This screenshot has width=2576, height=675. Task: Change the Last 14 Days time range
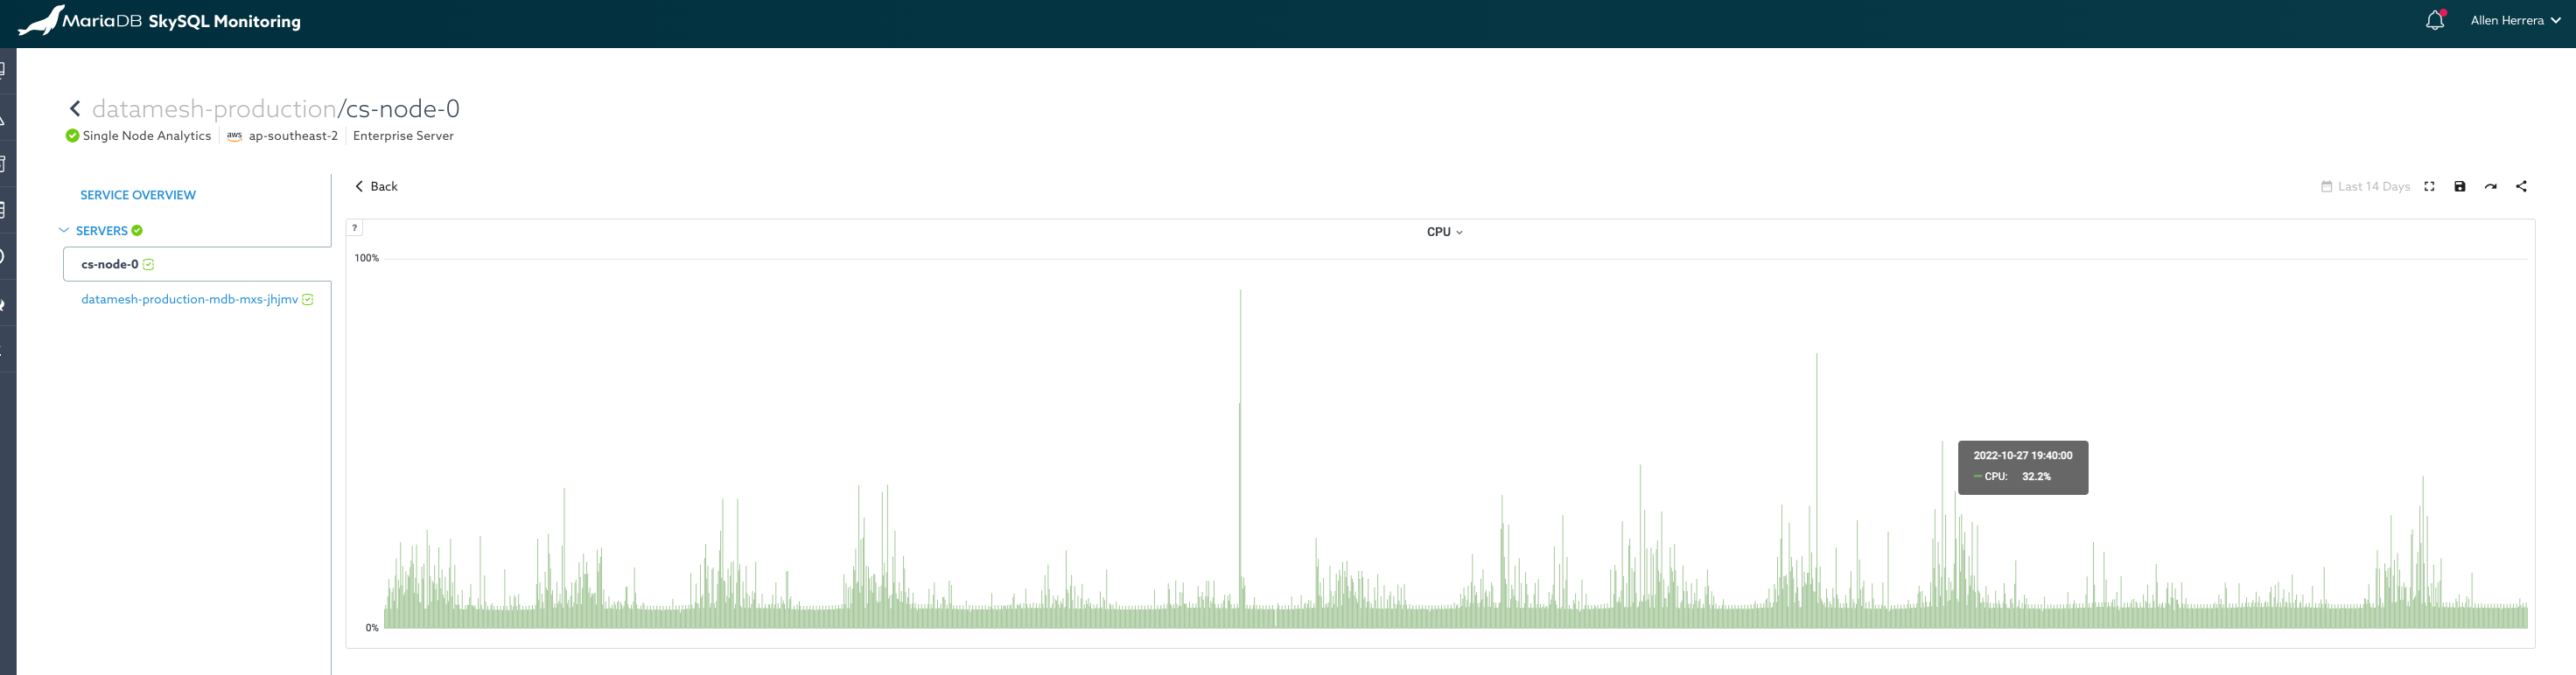click(2373, 187)
